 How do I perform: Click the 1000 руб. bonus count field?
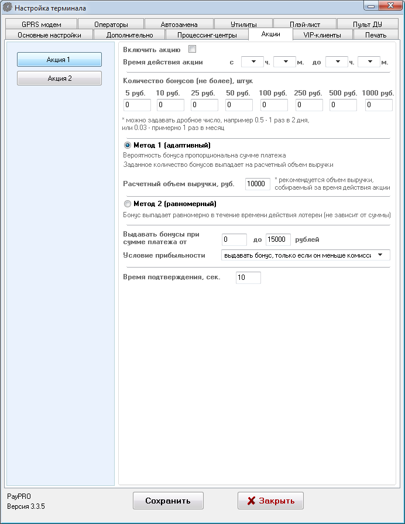[x=379, y=105]
